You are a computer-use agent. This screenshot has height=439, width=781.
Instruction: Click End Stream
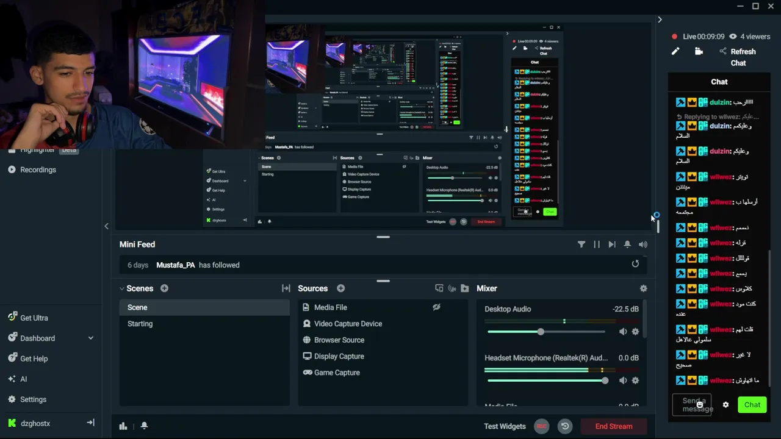(x=614, y=426)
